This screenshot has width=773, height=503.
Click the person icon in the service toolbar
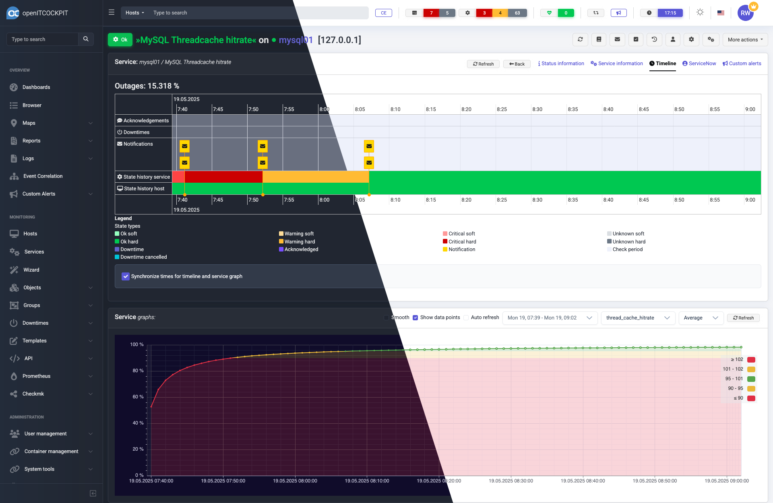point(673,39)
